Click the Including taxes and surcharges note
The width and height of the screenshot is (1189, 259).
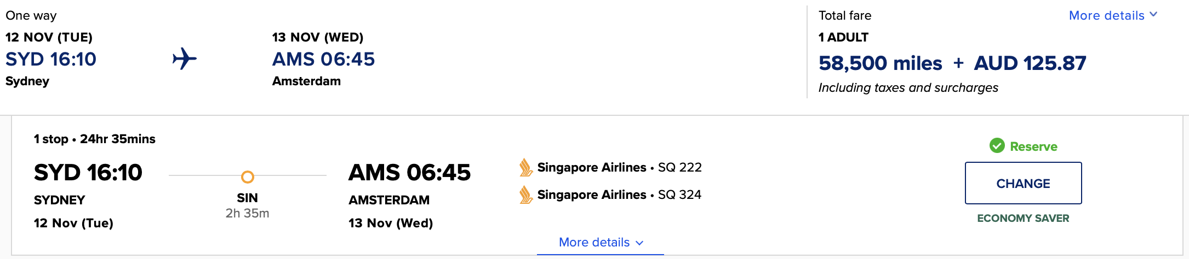[x=908, y=87]
